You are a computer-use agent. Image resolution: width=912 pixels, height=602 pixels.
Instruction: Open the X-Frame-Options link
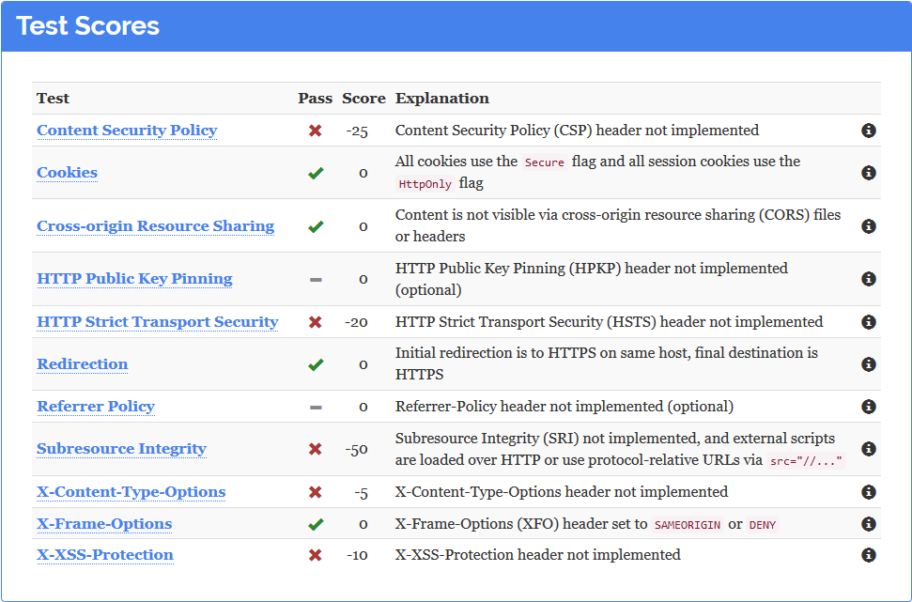click(x=104, y=524)
